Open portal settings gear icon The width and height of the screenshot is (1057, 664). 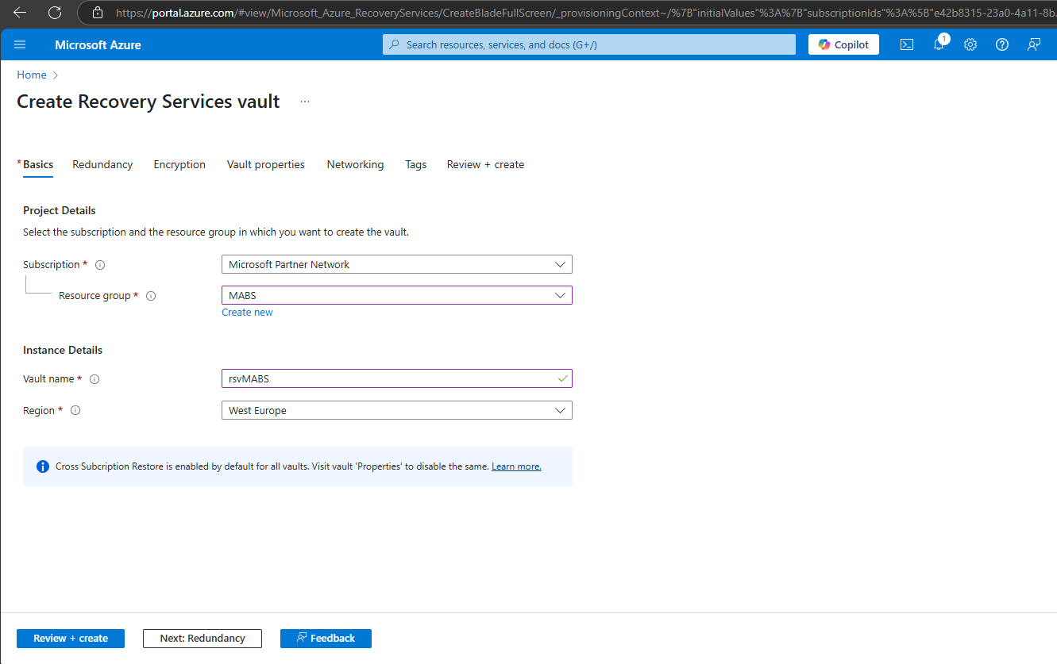point(970,44)
